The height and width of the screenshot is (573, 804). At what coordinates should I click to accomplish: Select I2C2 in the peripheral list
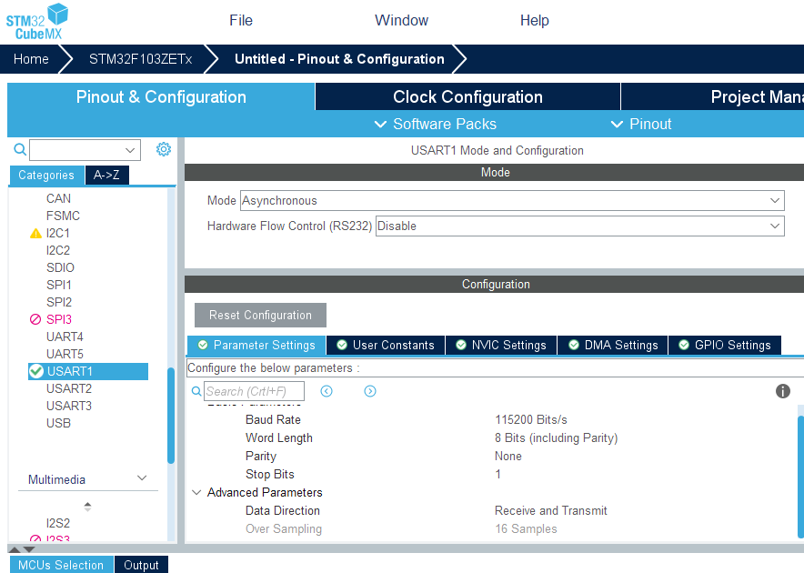pyautogui.click(x=58, y=250)
